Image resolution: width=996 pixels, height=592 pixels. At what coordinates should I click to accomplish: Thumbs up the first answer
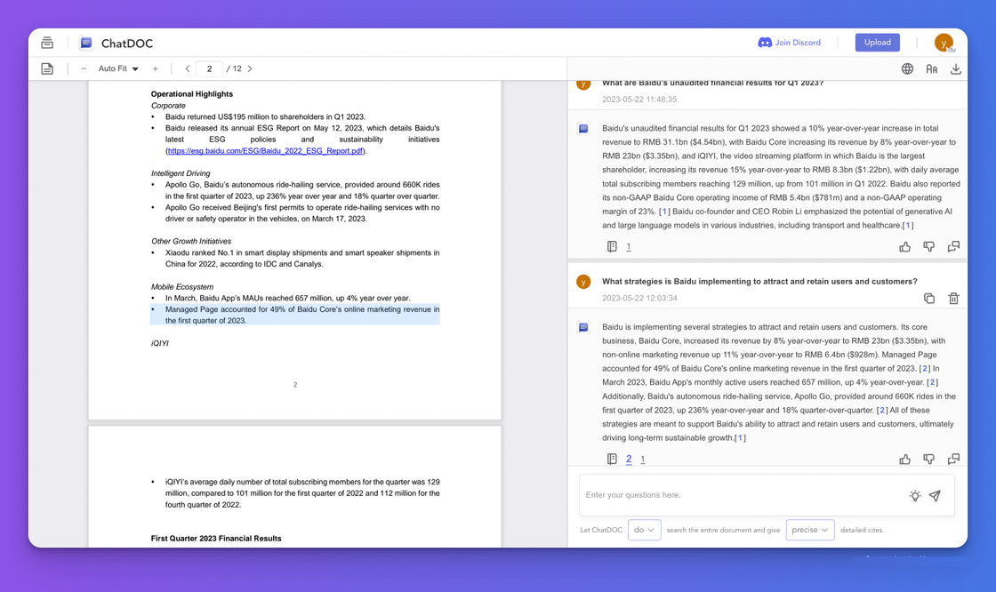coord(905,247)
